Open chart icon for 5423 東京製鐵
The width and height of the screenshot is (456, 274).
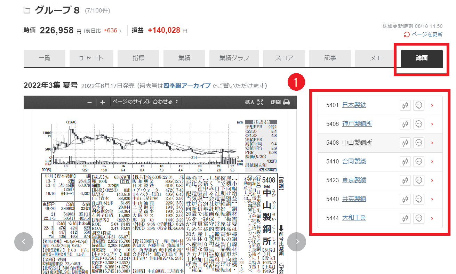pyautogui.click(x=405, y=180)
